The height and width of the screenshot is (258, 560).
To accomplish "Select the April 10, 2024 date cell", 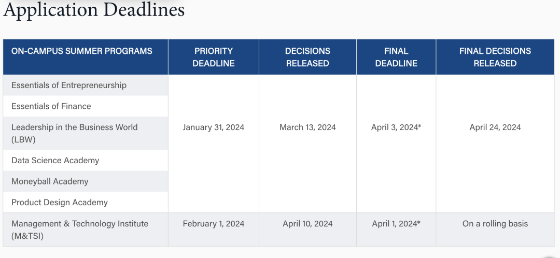I will pyautogui.click(x=307, y=224).
